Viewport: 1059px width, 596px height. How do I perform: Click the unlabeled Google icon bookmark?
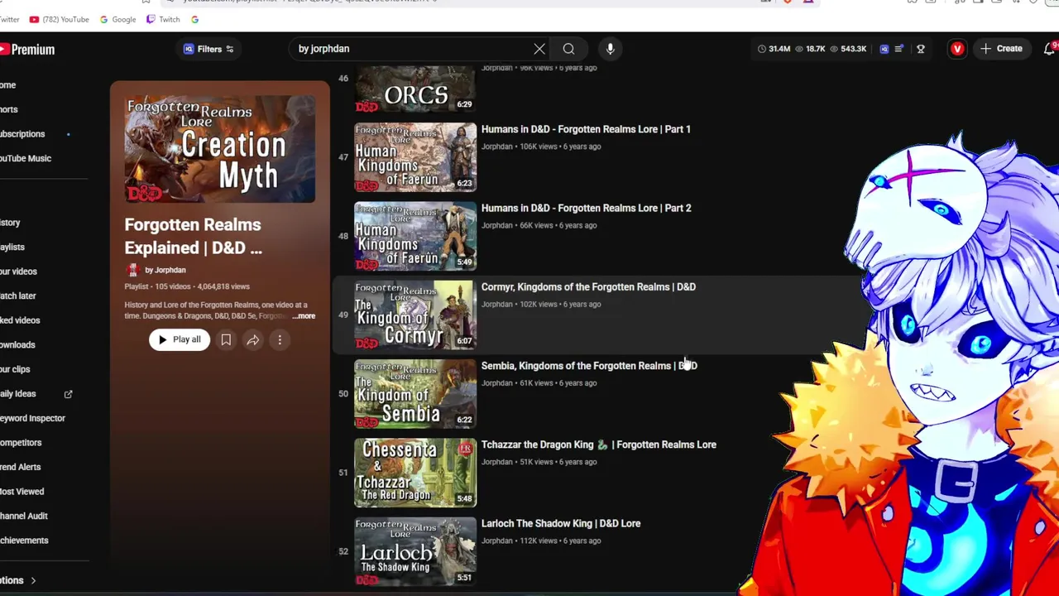pos(194,19)
